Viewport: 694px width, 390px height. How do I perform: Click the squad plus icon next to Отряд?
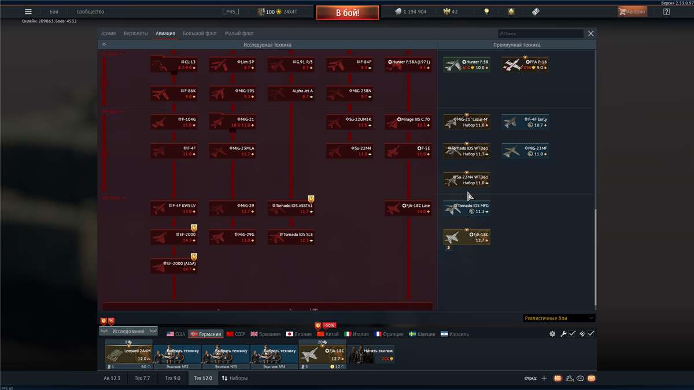(x=544, y=378)
